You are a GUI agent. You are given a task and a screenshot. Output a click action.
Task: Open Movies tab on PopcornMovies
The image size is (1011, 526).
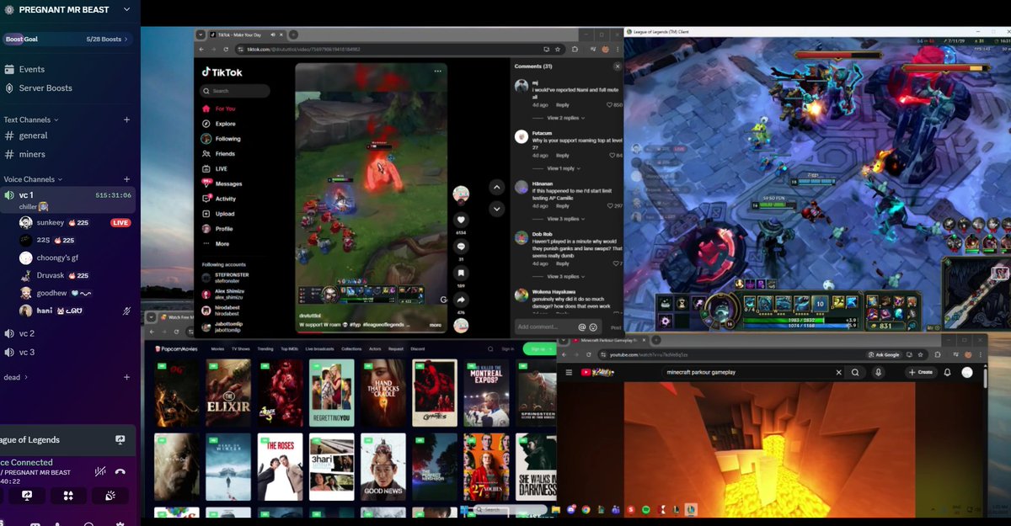point(217,348)
